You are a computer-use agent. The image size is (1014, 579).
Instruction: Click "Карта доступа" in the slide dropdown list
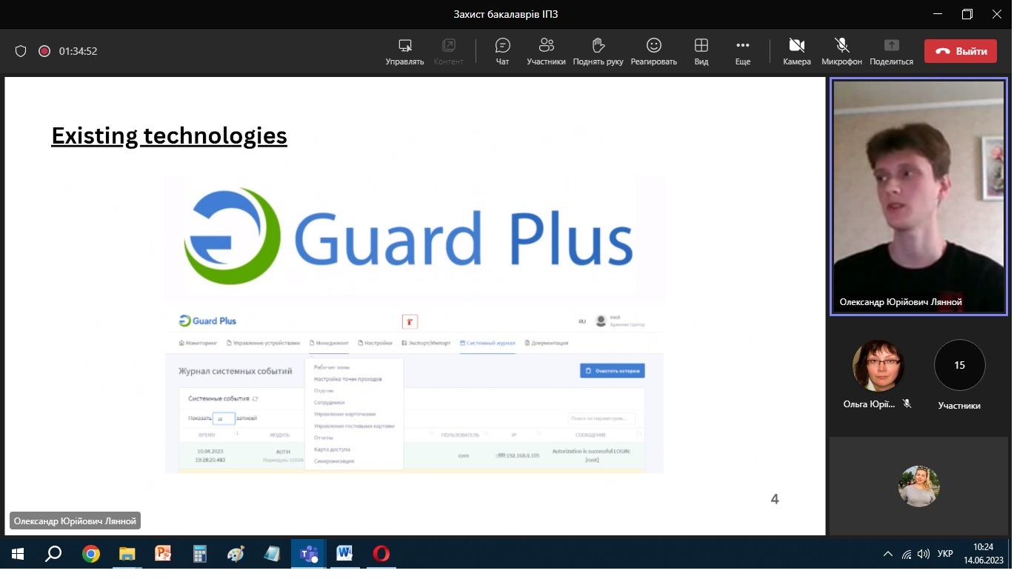[332, 449]
